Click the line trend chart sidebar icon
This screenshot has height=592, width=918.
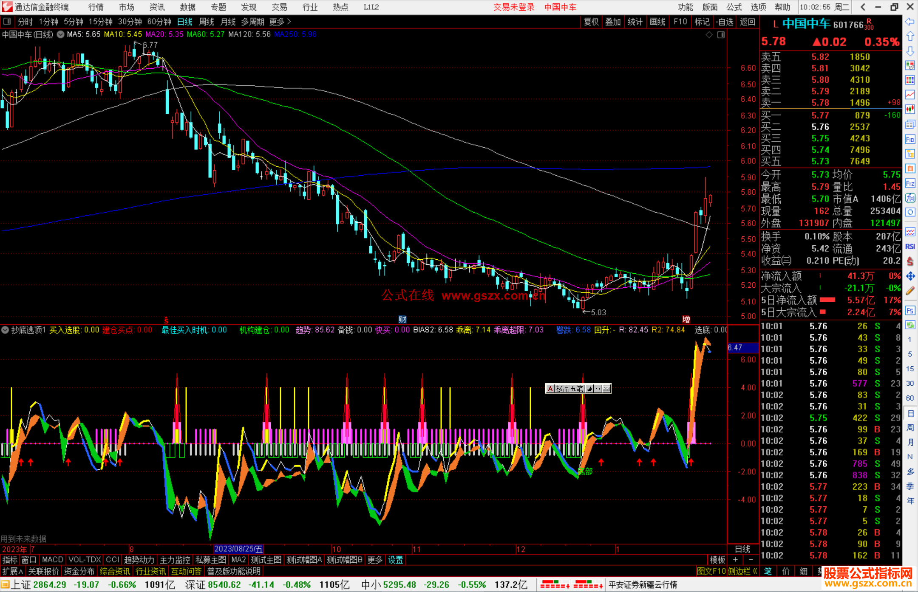(x=910, y=94)
